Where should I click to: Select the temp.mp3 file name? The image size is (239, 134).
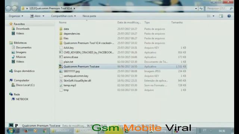pyautogui.click(x=70, y=85)
